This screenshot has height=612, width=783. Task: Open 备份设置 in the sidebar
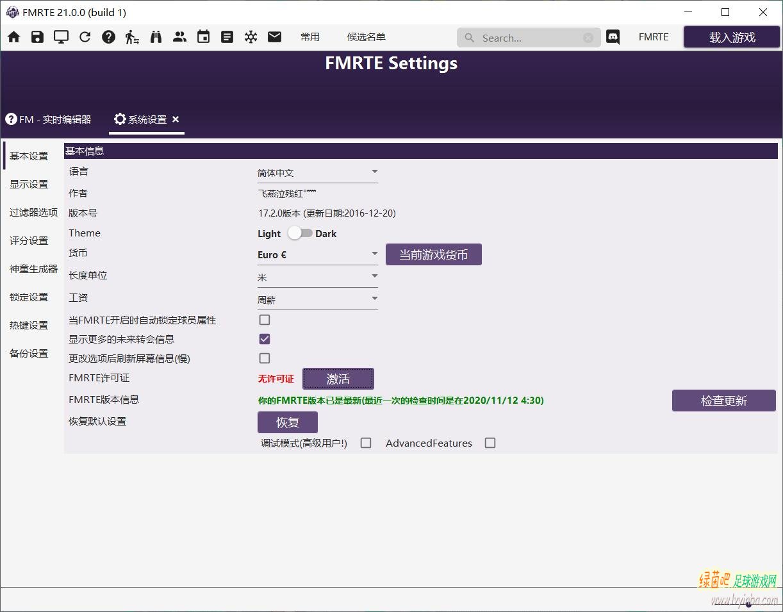pyautogui.click(x=29, y=353)
